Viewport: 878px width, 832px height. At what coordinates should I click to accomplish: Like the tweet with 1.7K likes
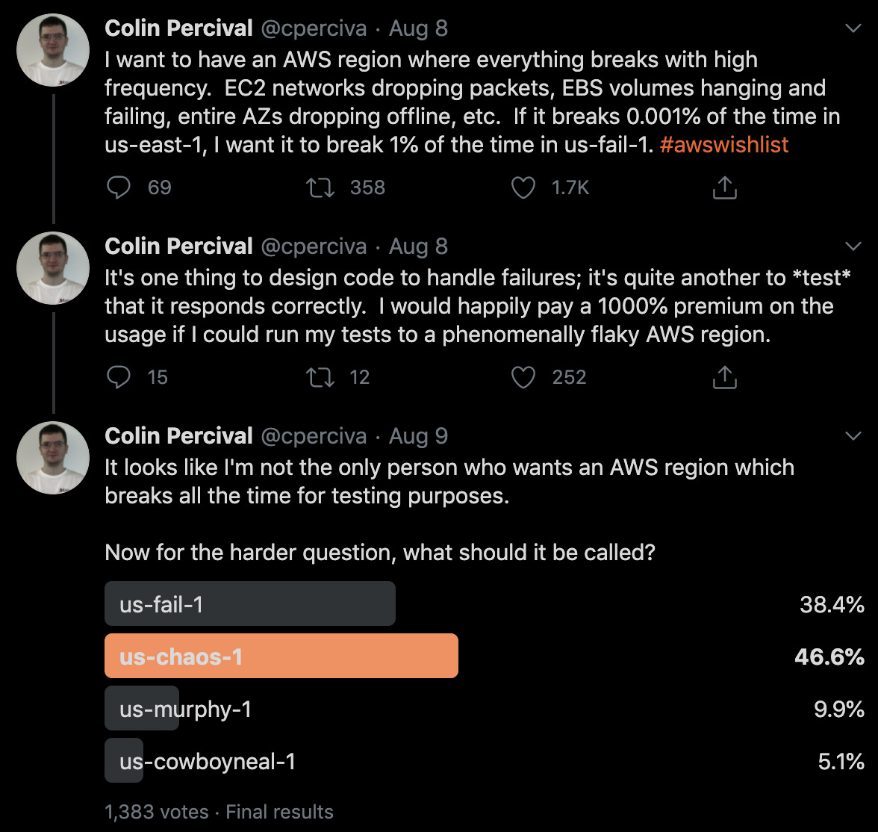click(x=523, y=187)
